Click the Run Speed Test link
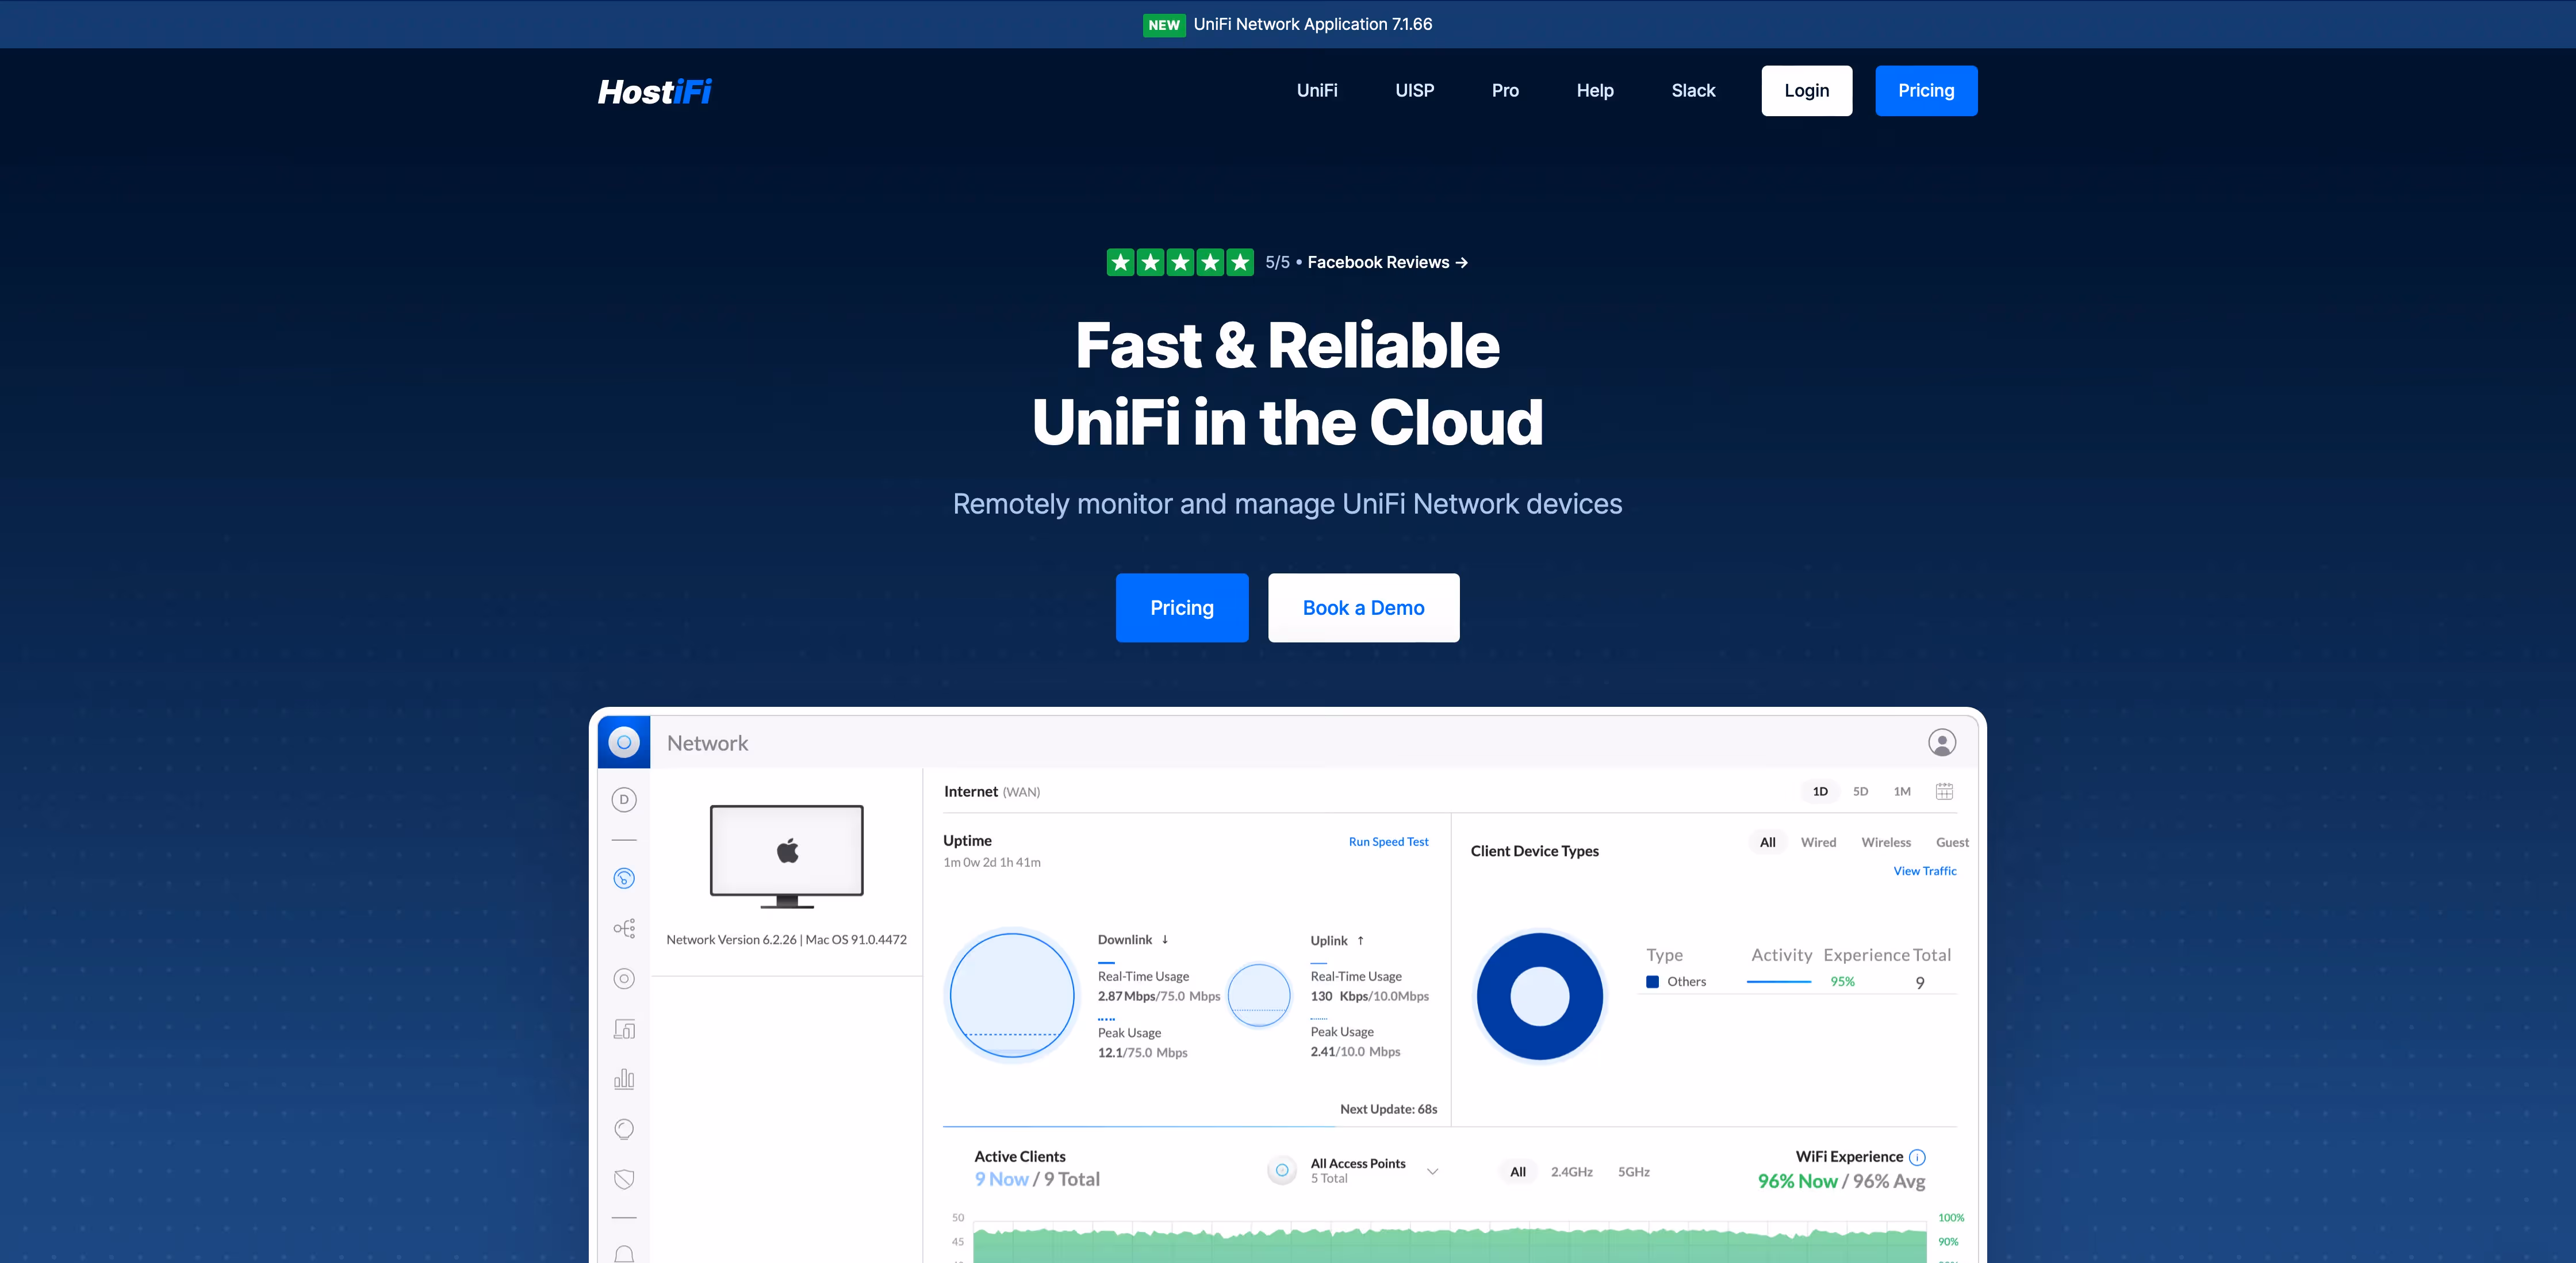2576x1263 pixels. pos(1388,842)
